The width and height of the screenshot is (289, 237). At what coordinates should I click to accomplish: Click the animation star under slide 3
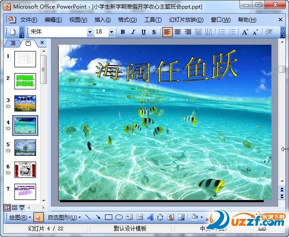pyautogui.click(x=8, y=106)
